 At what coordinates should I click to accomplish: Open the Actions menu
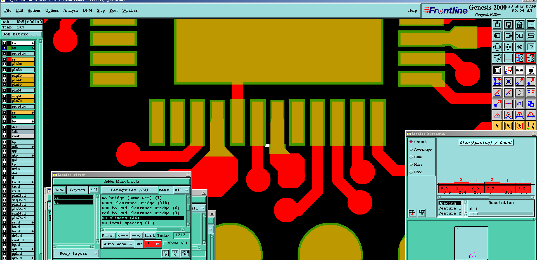point(34,11)
